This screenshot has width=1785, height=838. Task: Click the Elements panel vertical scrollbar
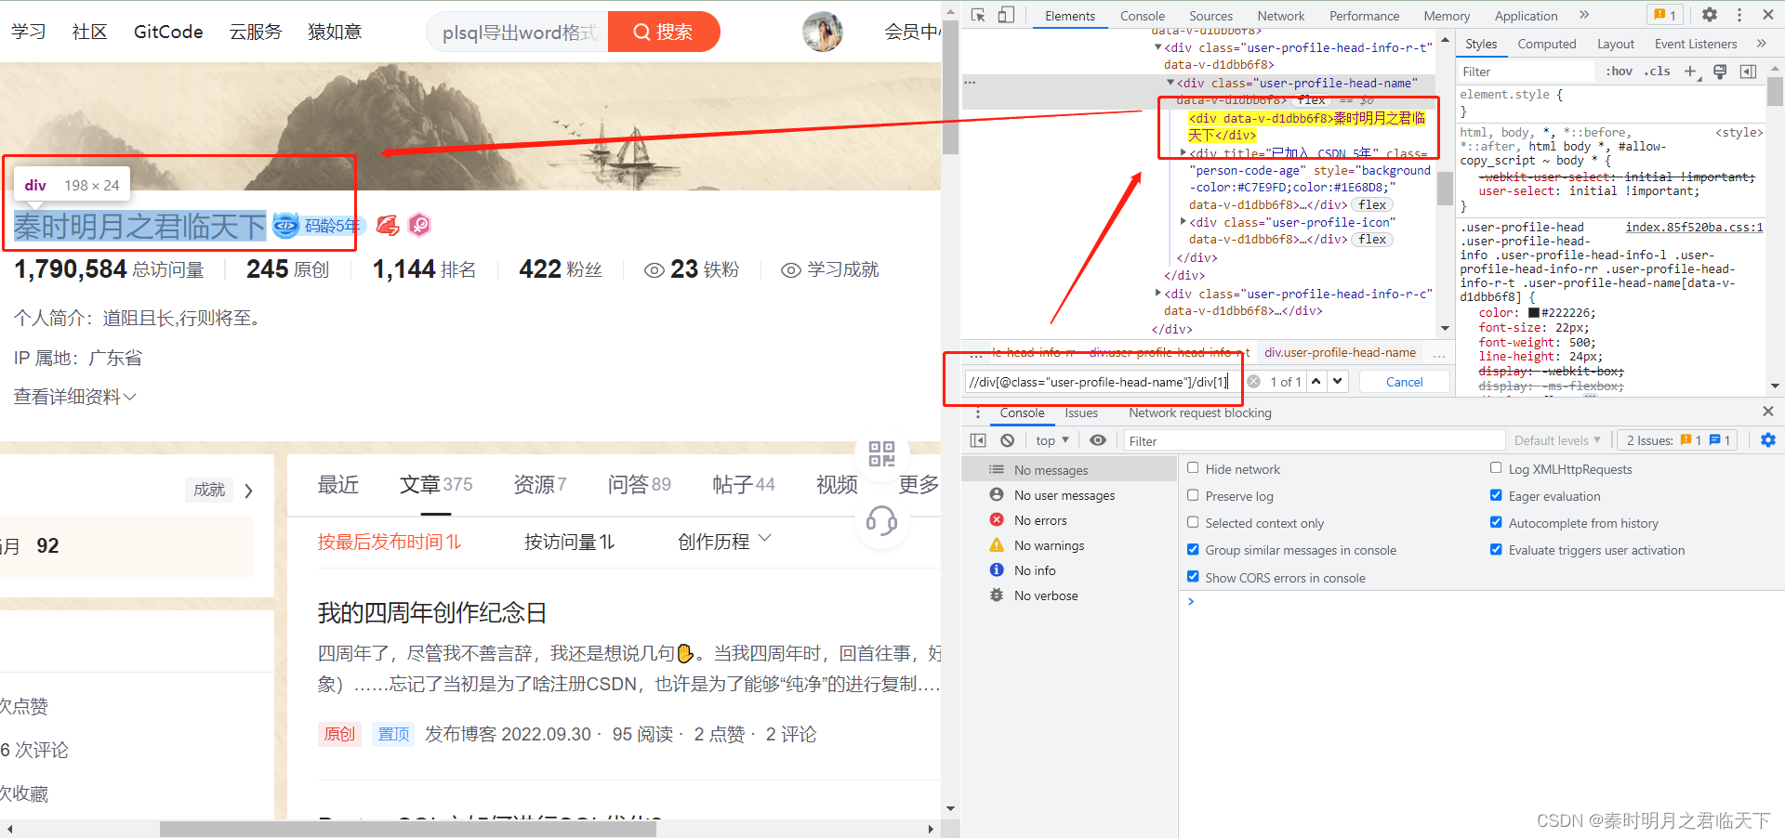click(x=1445, y=189)
